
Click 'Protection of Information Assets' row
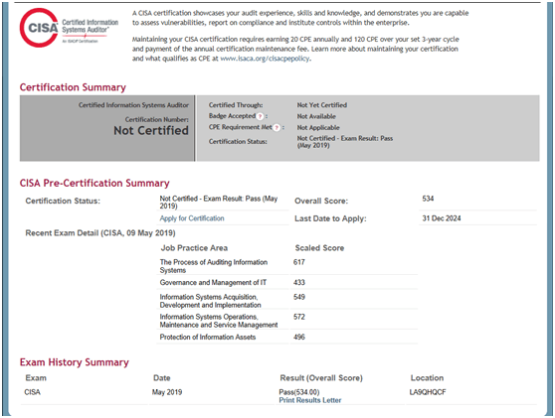tap(208, 337)
